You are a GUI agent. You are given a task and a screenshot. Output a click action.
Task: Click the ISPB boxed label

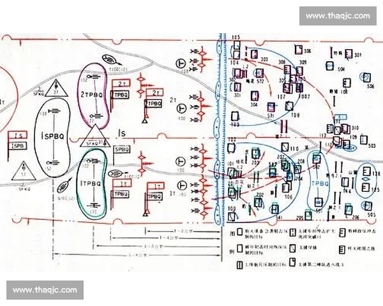[x=17, y=147]
